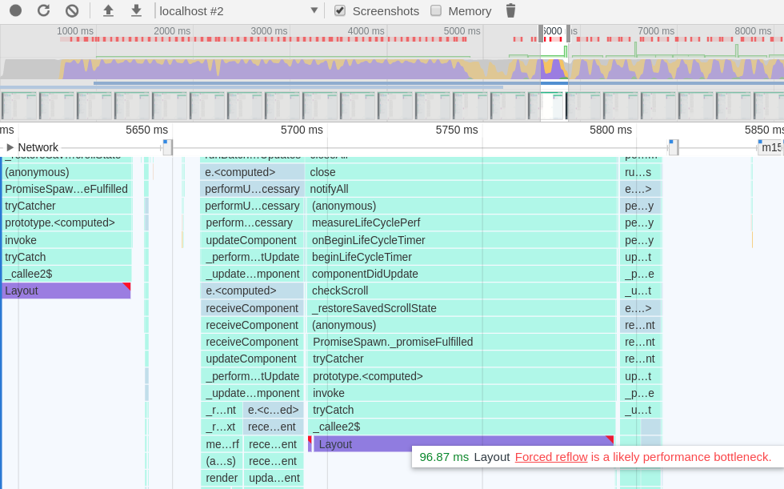Select the left Layout block under _callee2$

[66, 291]
